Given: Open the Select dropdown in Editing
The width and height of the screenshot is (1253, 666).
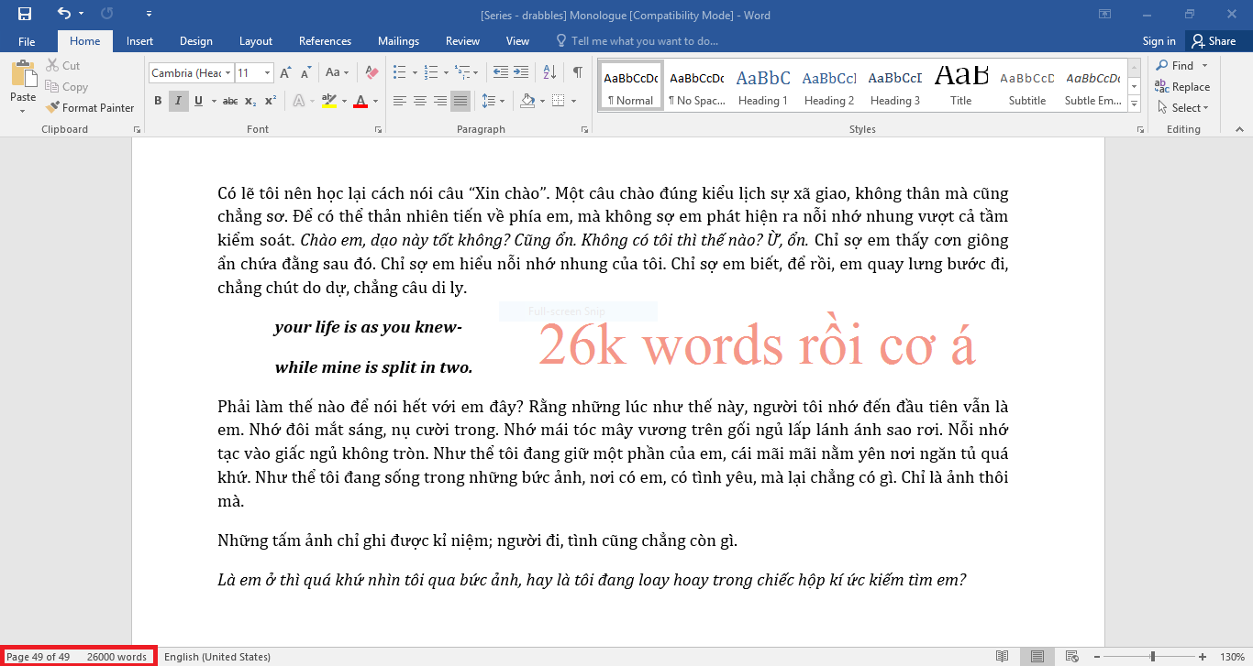Looking at the screenshot, I should tap(1190, 107).
